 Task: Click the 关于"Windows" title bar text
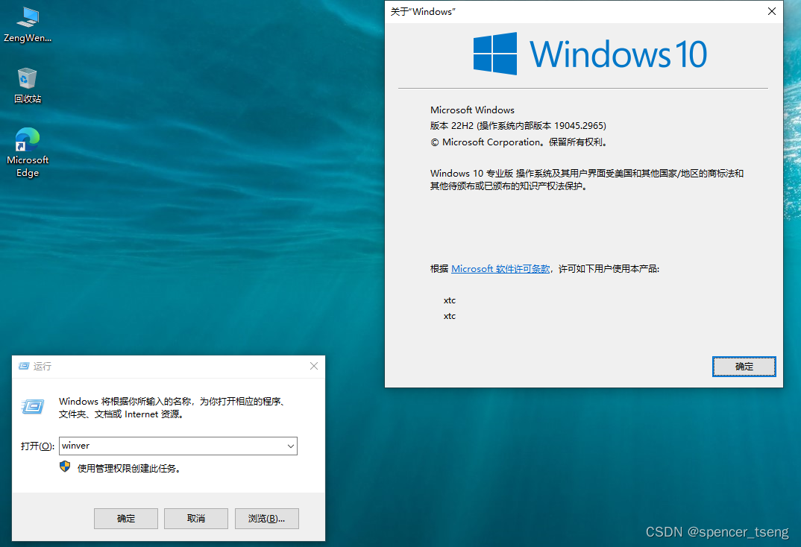coord(423,12)
